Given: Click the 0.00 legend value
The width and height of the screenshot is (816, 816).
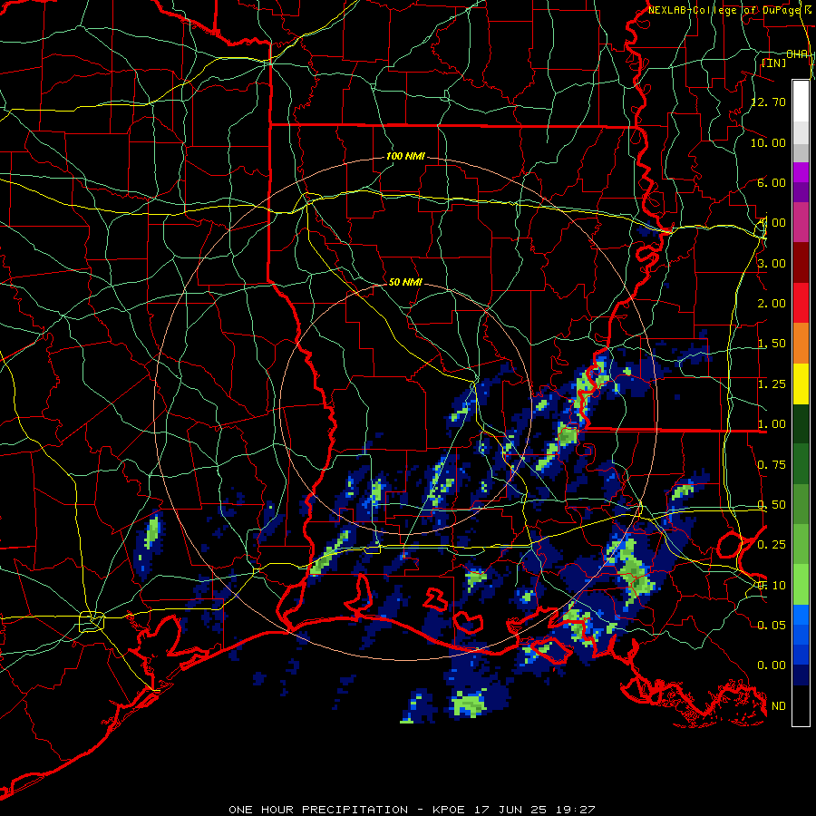Looking at the screenshot, I should (x=772, y=665).
